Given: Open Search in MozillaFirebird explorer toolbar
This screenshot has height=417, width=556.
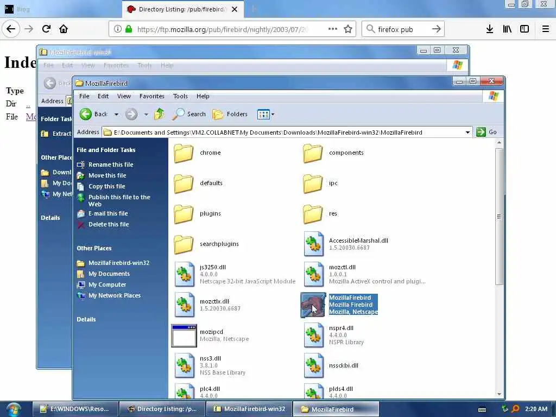Looking at the screenshot, I should click(189, 114).
